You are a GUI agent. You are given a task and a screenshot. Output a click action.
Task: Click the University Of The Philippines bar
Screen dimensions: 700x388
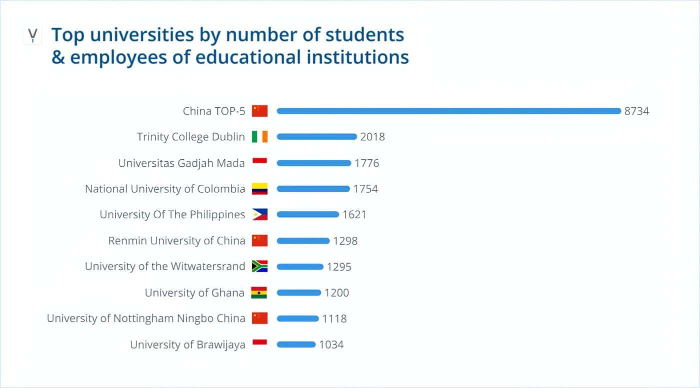pos(307,215)
